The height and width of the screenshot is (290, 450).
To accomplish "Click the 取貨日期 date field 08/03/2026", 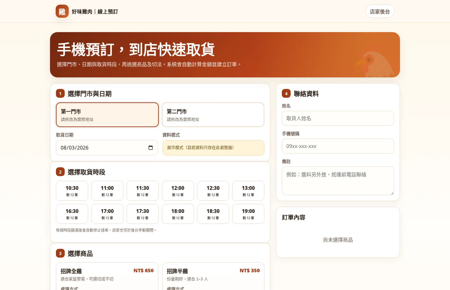I will point(107,148).
